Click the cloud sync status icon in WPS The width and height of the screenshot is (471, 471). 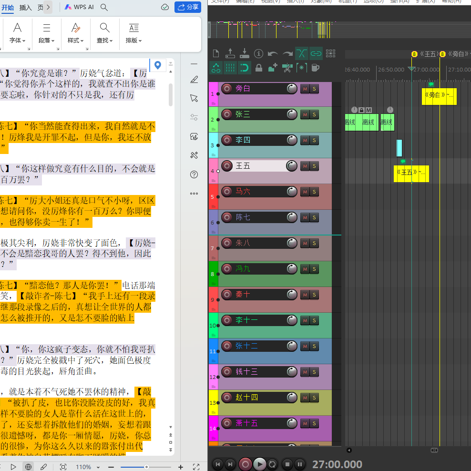click(x=165, y=7)
